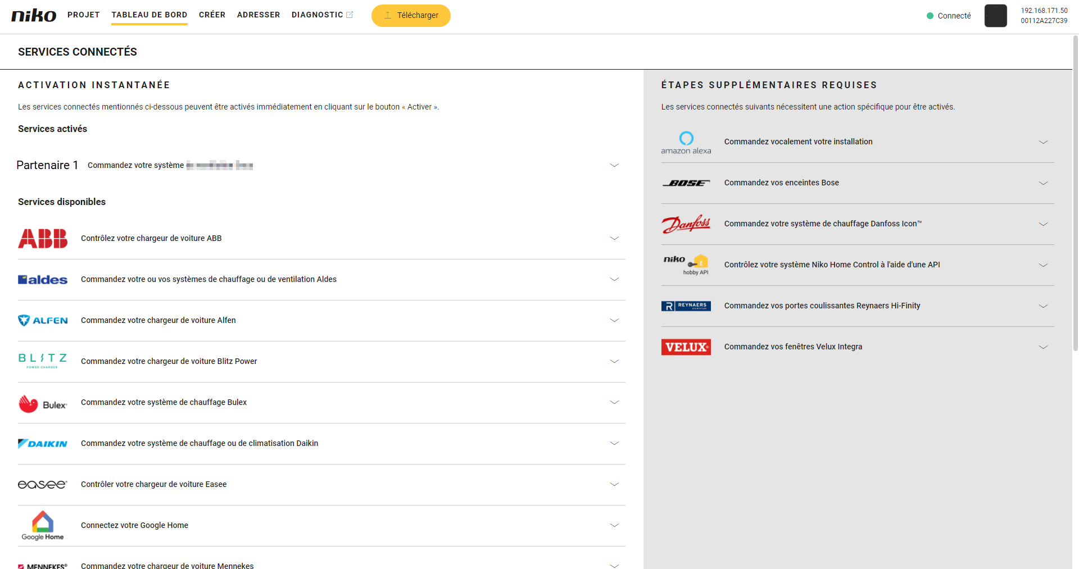Click the Danfoss logo

pyautogui.click(x=686, y=224)
